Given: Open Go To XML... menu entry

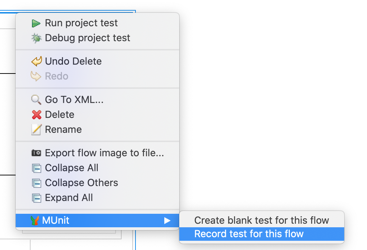Looking at the screenshot, I should (x=74, y=100).
